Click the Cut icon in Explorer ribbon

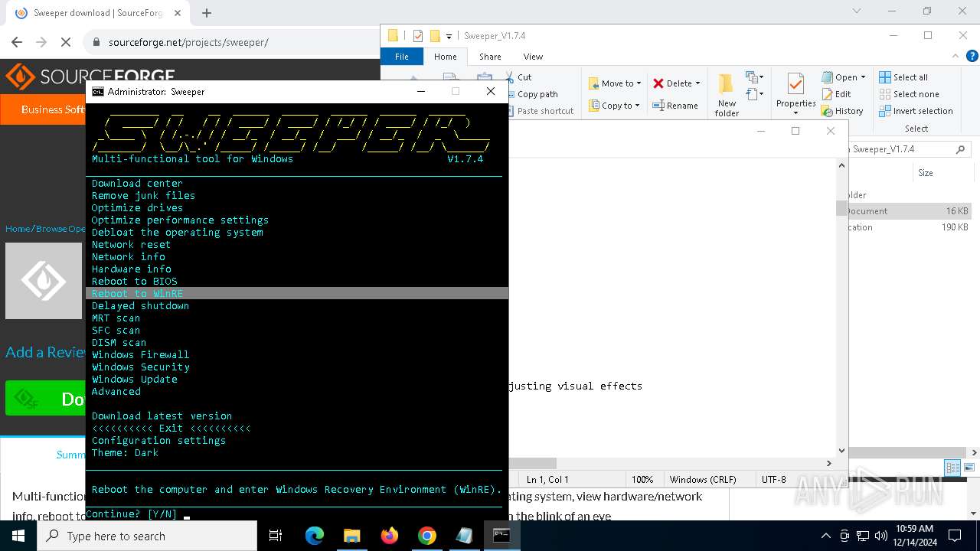tap(510, 77)
